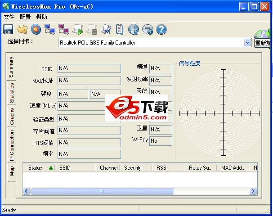Click the horizontal scrollbar right arrow

point(253,191)
